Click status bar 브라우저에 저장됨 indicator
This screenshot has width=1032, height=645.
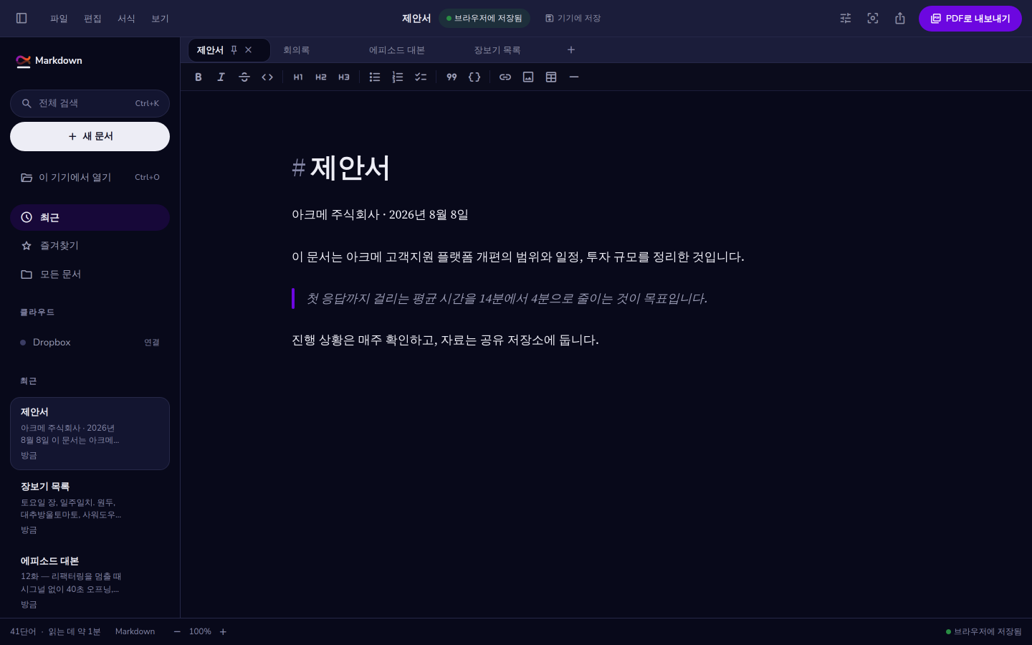(984, 631)
